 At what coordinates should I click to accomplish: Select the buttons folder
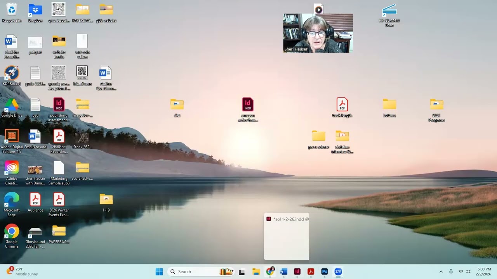pos(389,108)
